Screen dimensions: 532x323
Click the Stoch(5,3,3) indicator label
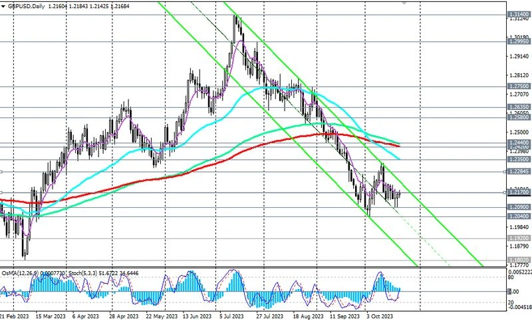click(83, 273)
